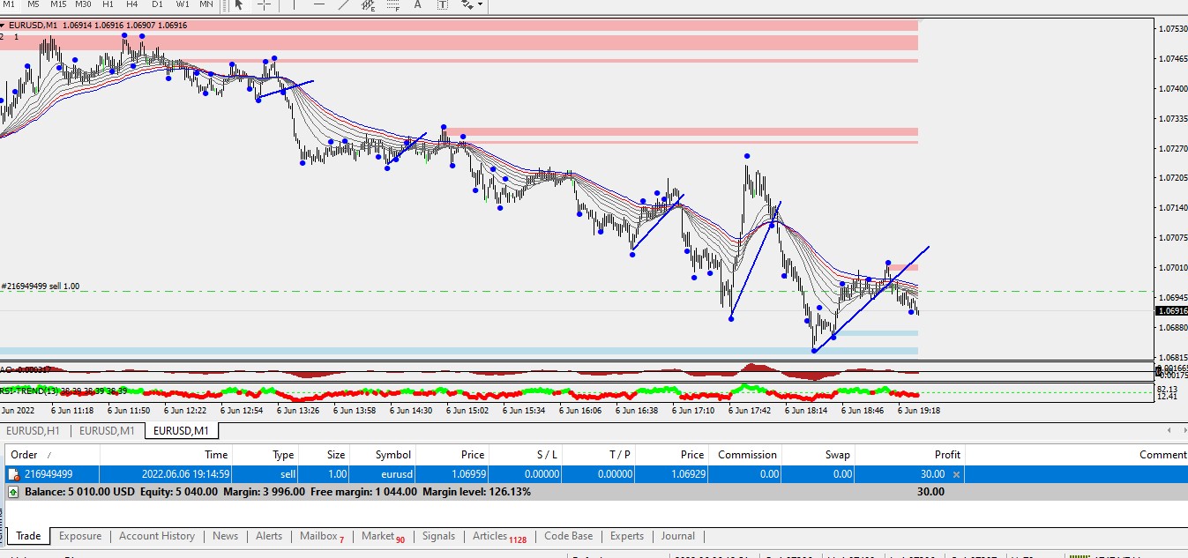Sort trades by Symbol column header
Image resolution: width=1188 pixels, height=558 pixels.
[383, 455]
